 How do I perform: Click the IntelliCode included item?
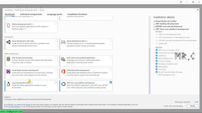point(163,43)
